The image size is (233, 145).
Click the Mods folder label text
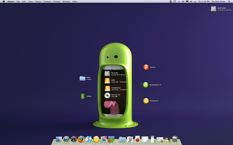pos(89,77)
